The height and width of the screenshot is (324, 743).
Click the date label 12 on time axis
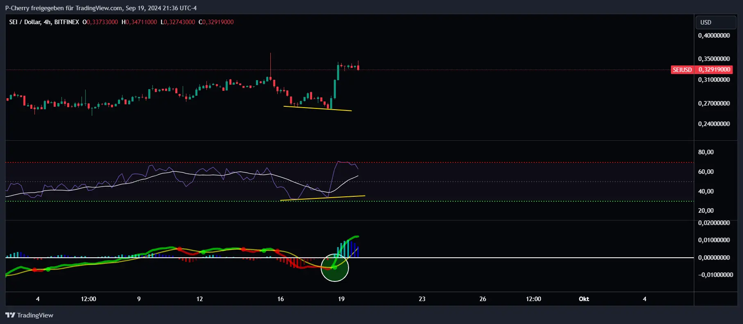click(199, 299)
